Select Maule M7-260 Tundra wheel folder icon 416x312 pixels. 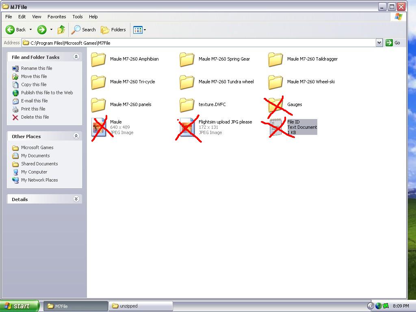(x=187, y=82)
